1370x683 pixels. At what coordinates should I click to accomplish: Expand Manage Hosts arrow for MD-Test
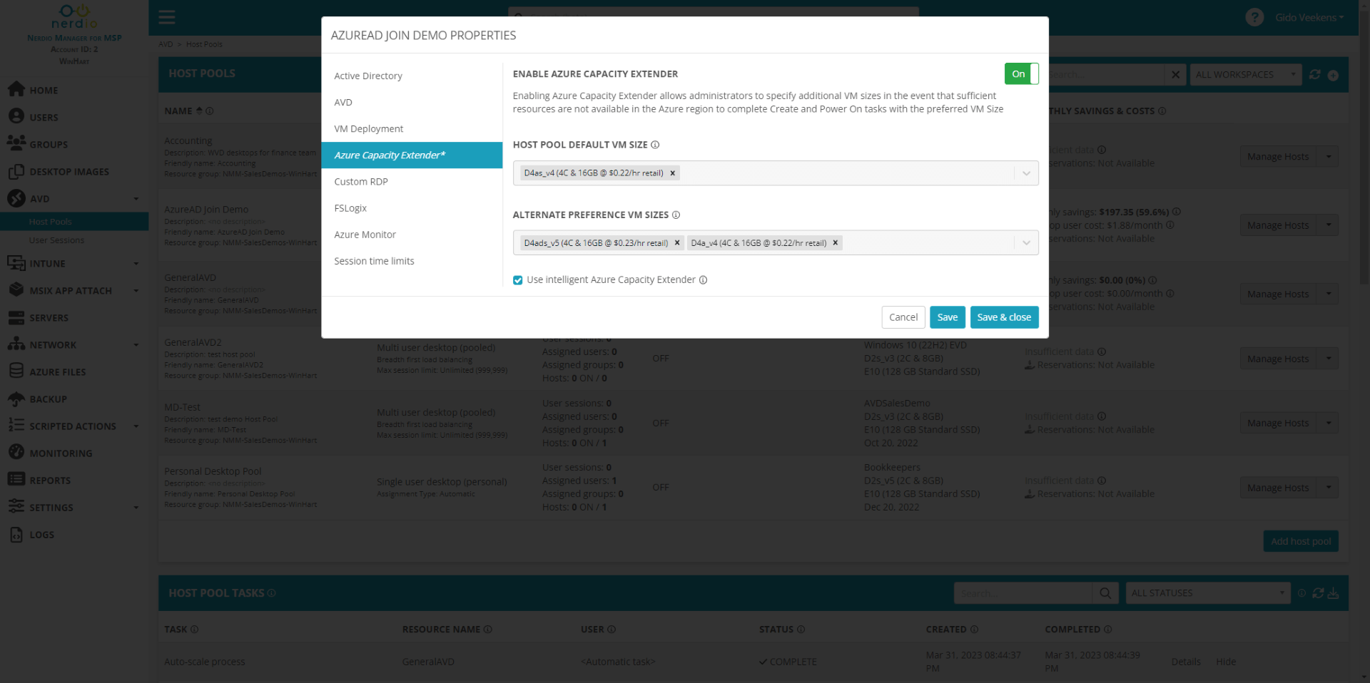point(1328,423)
